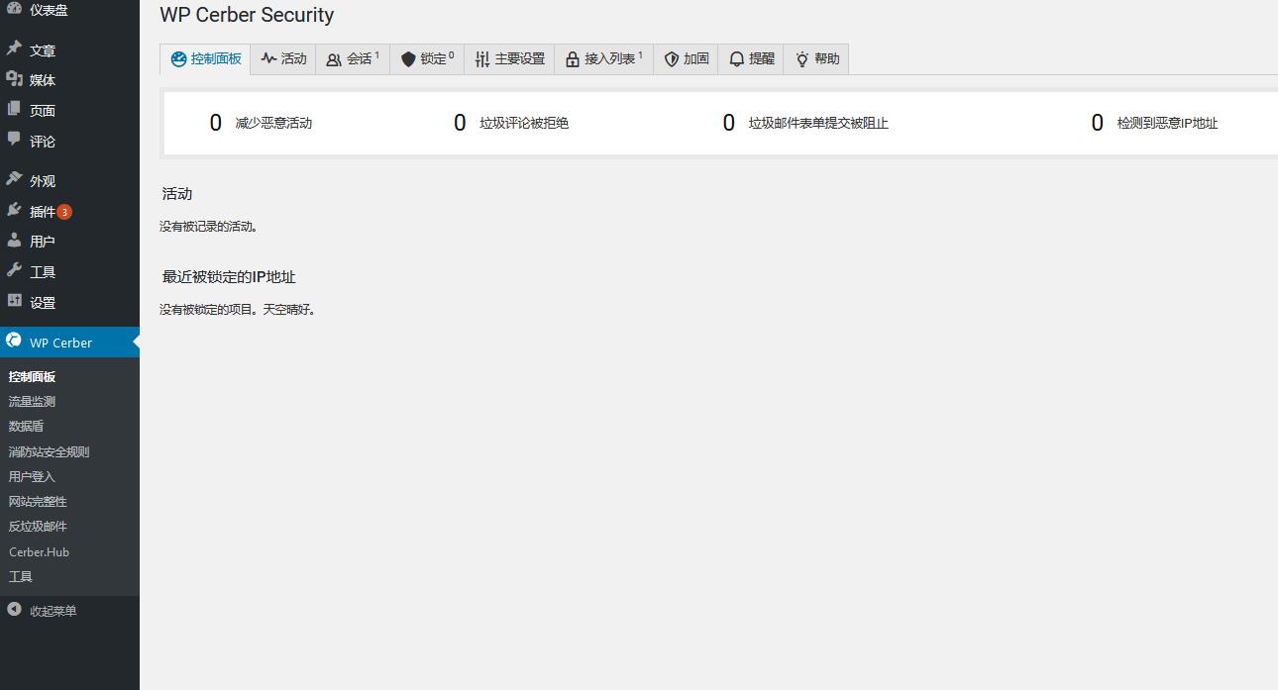Image resolution: width=1278 pixels, height=690 pixels.
Task: Open 网站完整性 in the Cerber submenu
Action: [38, 501]
